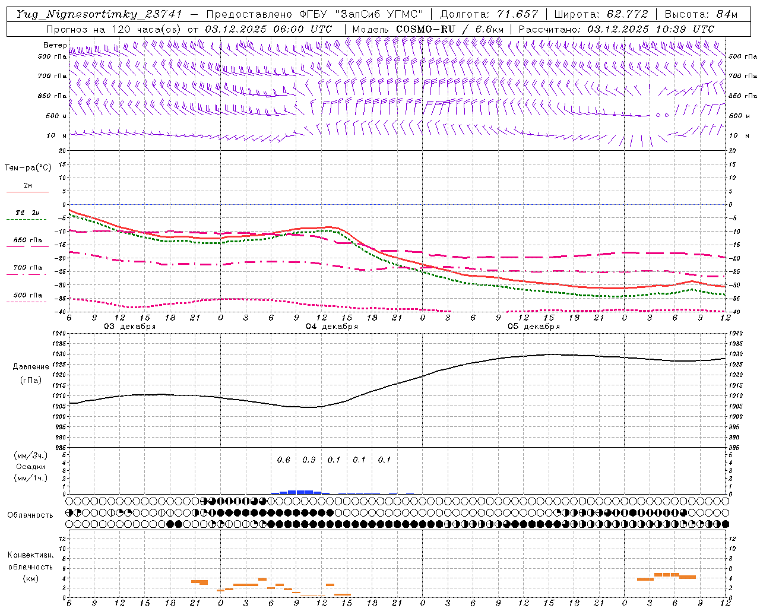
Task: Select the "Тем-ра(°C)" temperature label
Action: pyautogui.click(x=28, y=168)
